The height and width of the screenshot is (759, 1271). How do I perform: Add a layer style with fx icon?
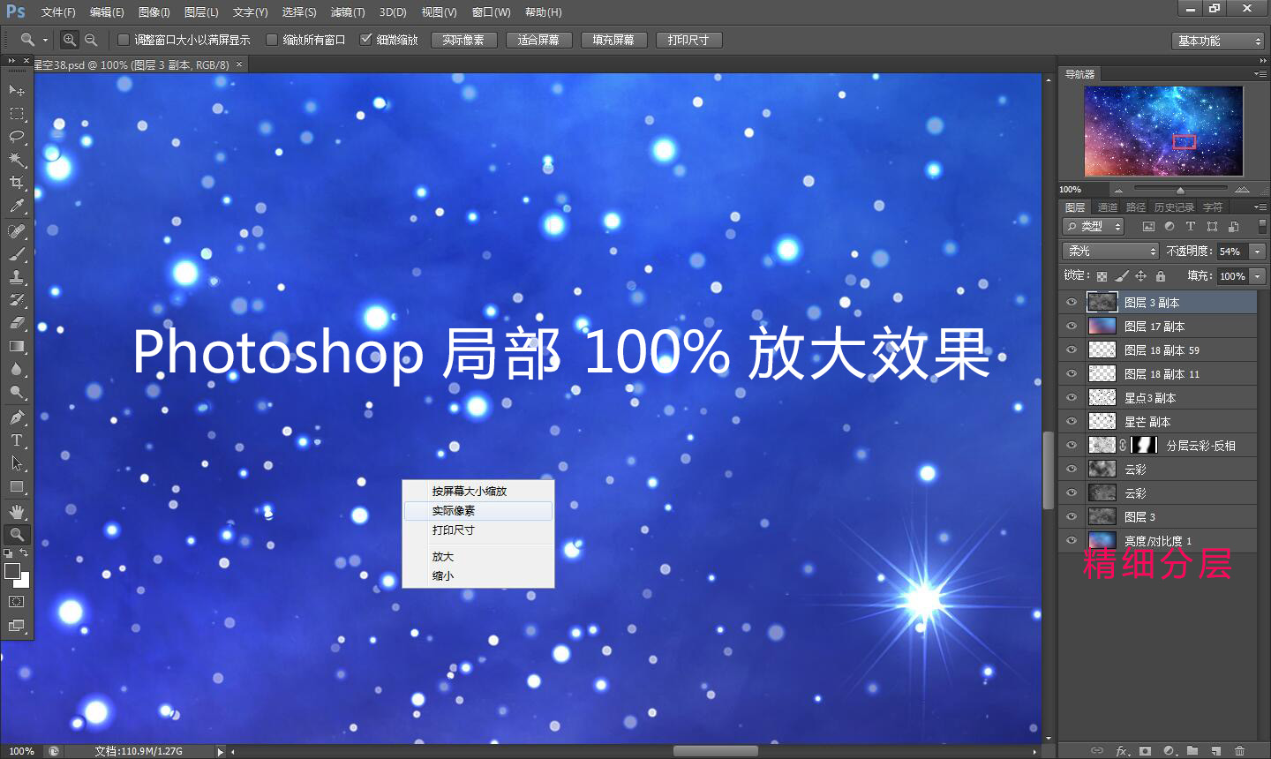(1122, 751)
